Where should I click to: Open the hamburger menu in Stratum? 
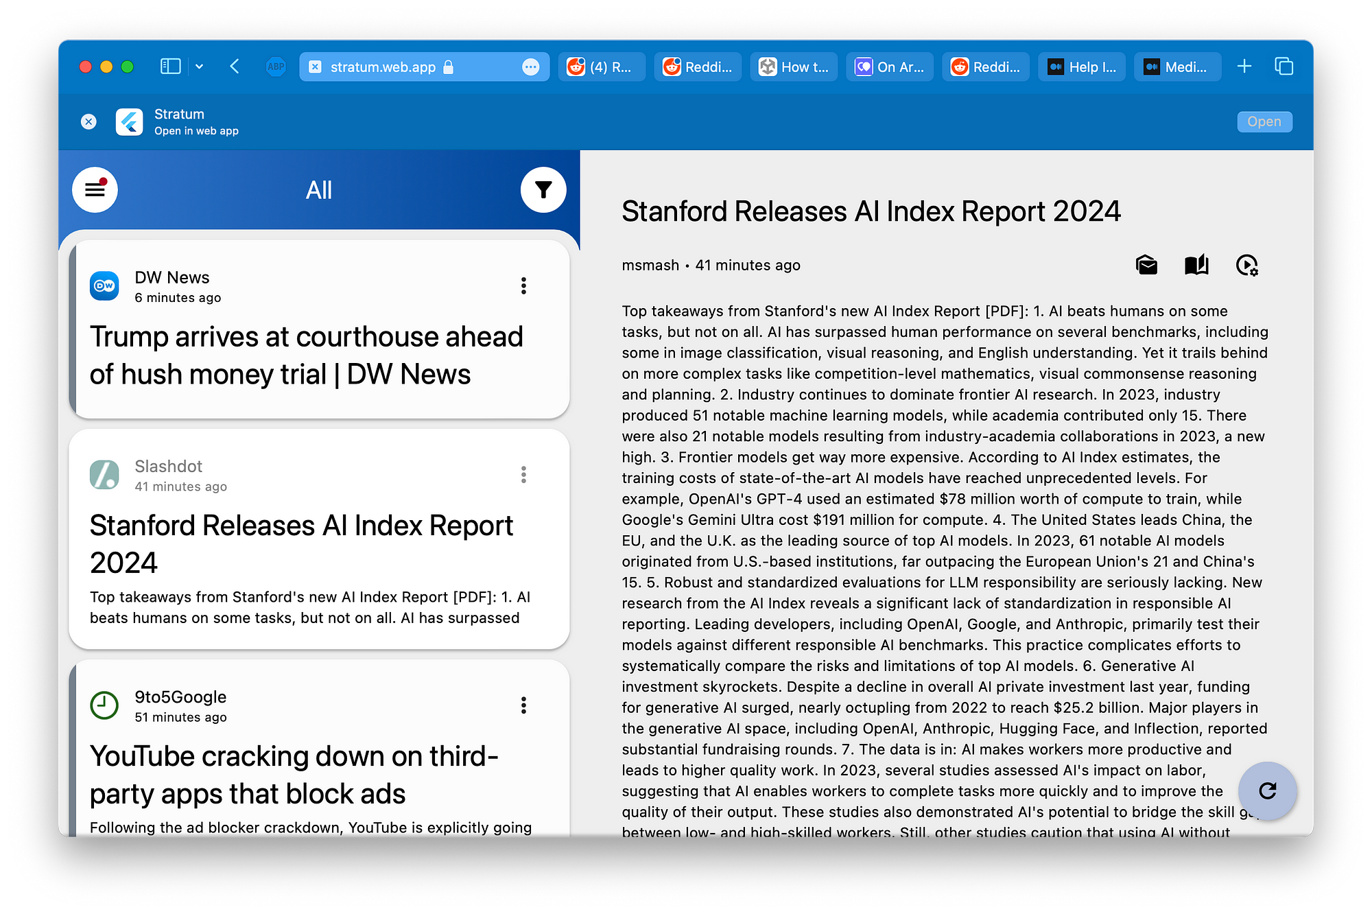pos(95,190)
